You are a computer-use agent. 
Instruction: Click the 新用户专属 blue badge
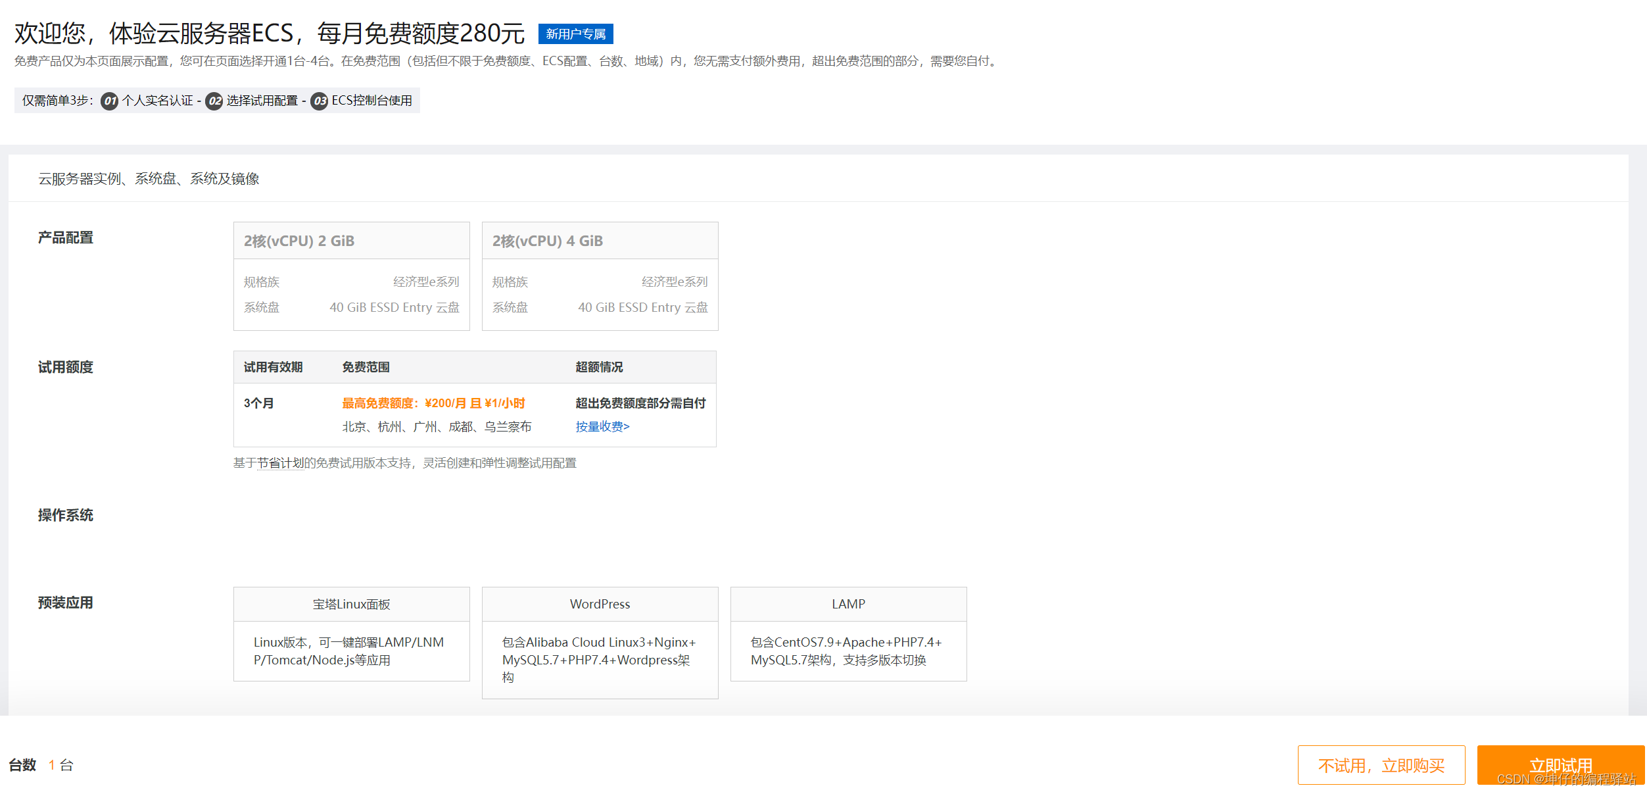pos(575,34)
